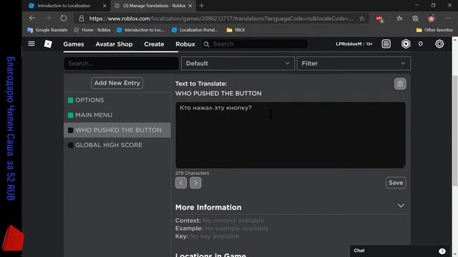The width and height of the screenshot is (458, 257).
Task: Close the Introduction to Localization tab
Action: pos(104,6)
